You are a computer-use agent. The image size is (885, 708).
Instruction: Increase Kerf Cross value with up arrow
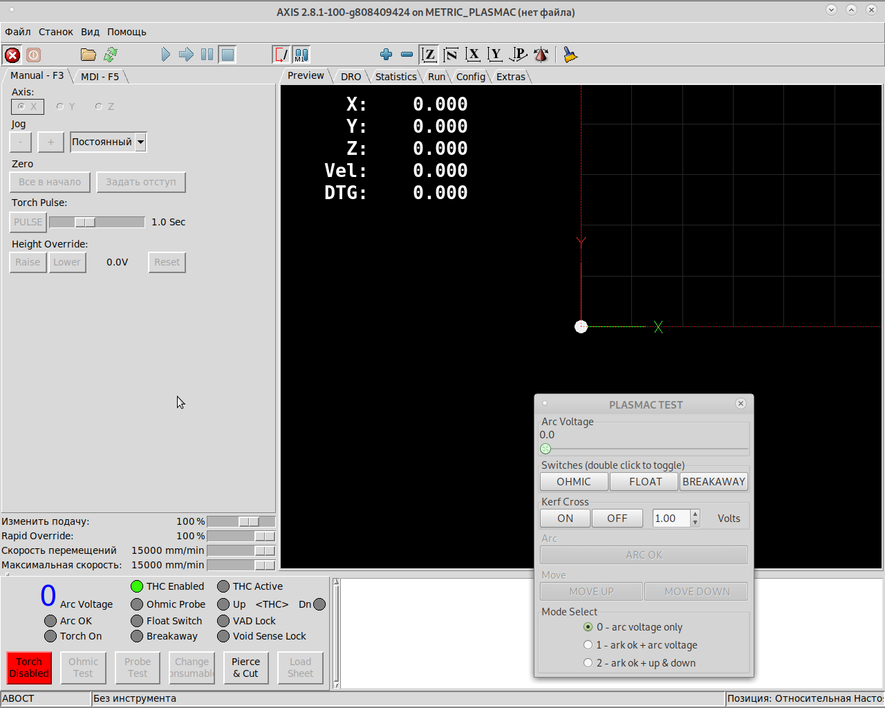695,514
